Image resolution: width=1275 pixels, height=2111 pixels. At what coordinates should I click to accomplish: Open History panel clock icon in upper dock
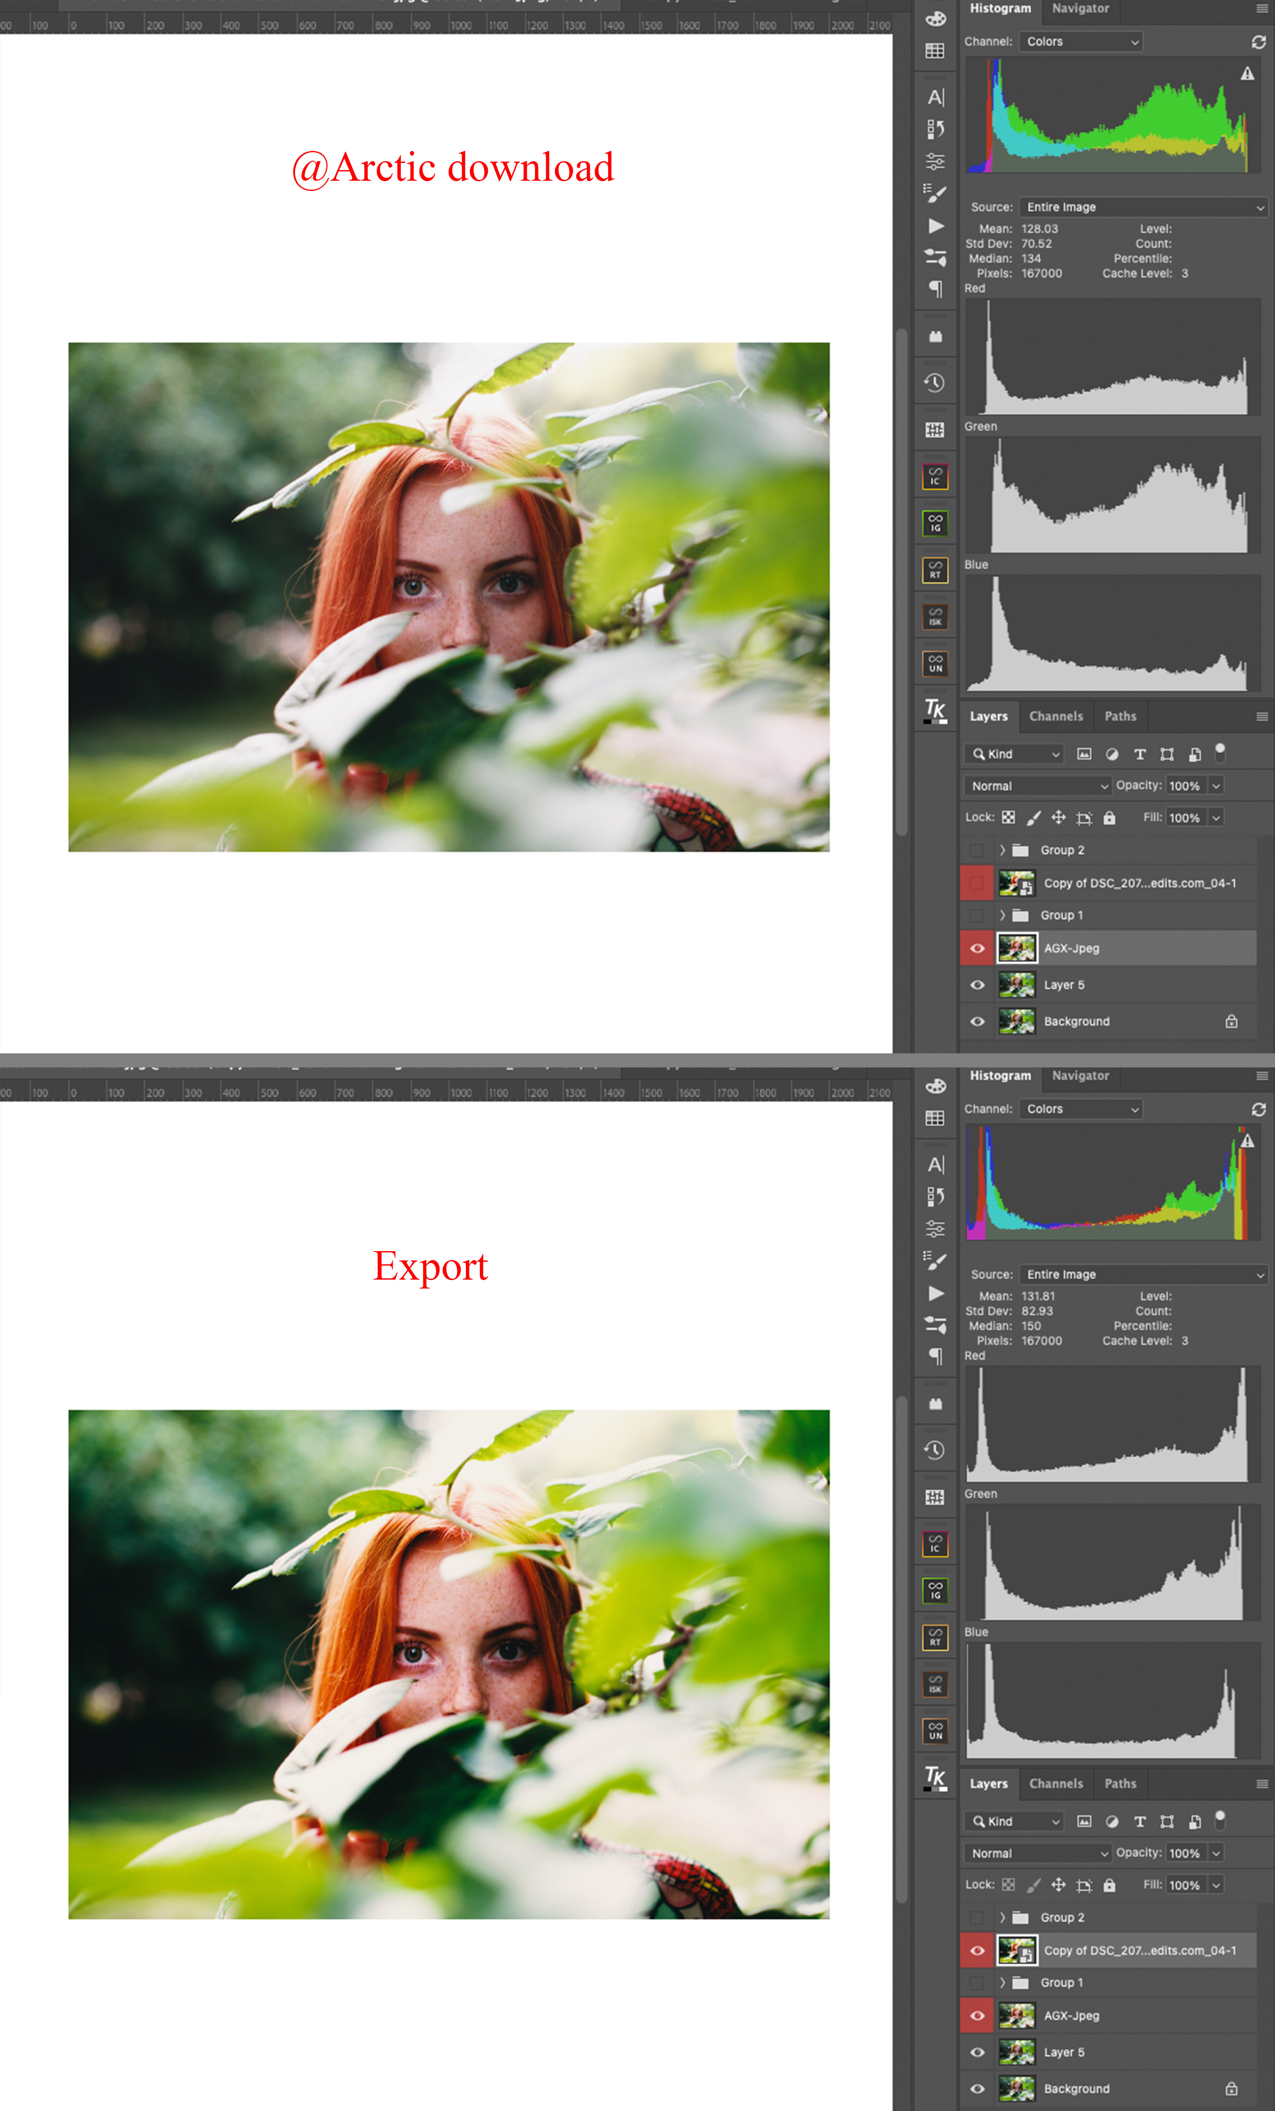(935, 383)
